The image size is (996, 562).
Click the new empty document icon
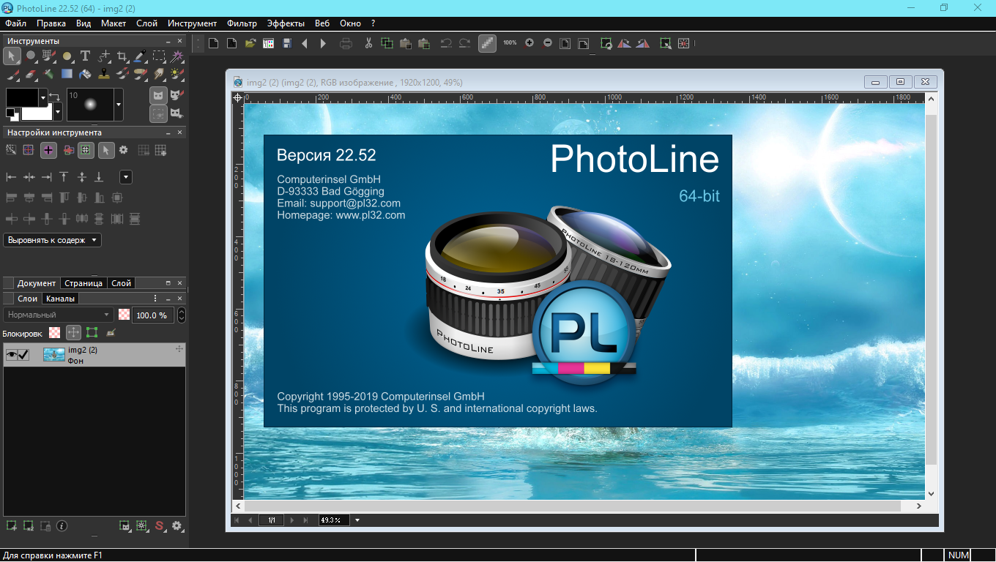213,43
